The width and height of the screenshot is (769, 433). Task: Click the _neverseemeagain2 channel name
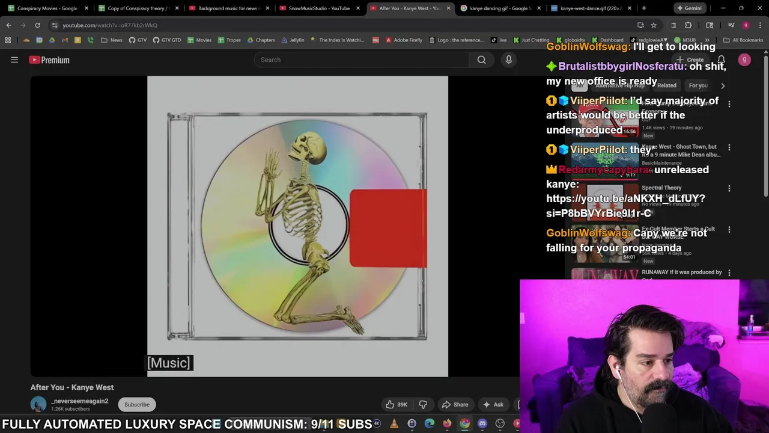point(80,401)
